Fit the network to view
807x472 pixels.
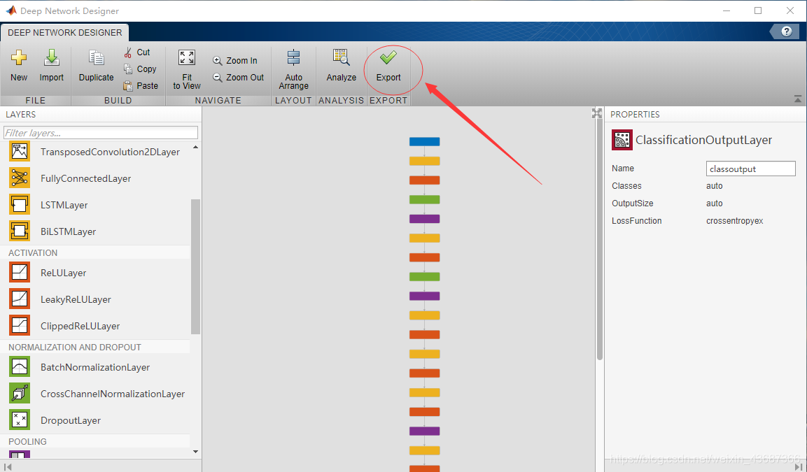click(187, 69)
